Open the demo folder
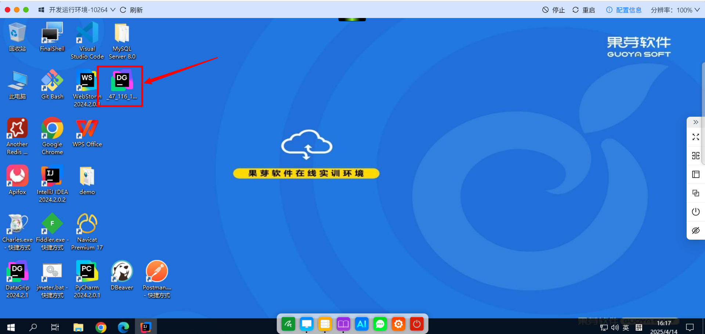This screenshot has height=334, width=705. point(87,180)
